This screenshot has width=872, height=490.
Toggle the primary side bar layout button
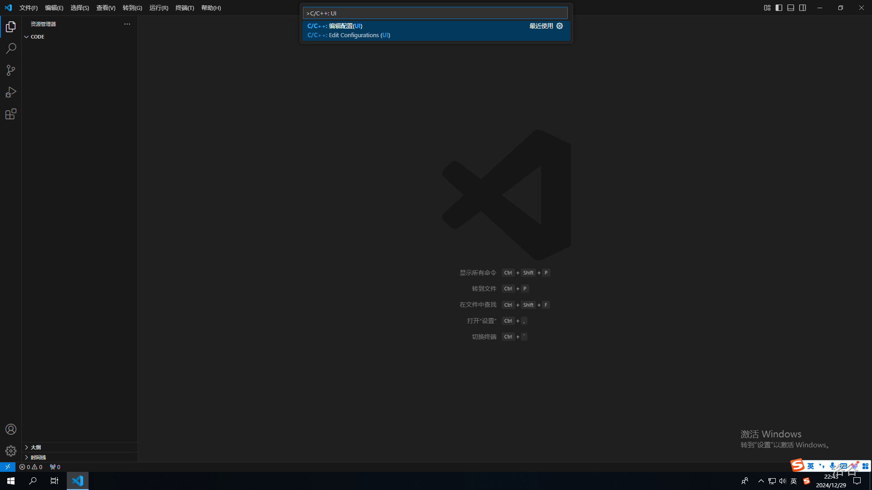pos(779,8)
